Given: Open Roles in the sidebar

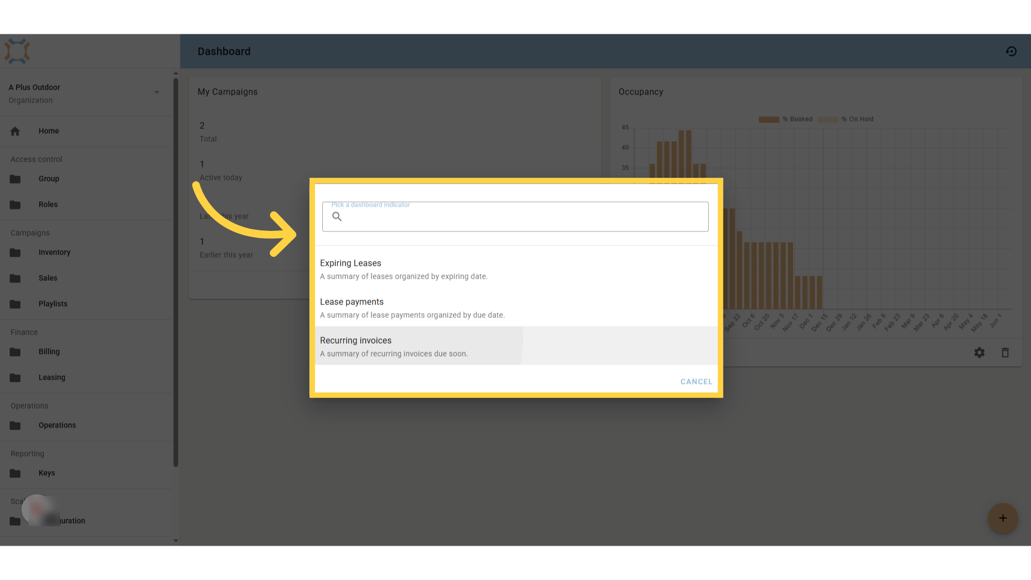Looking at the screenshot, I should pyautogui.click(x=86, y=205).
